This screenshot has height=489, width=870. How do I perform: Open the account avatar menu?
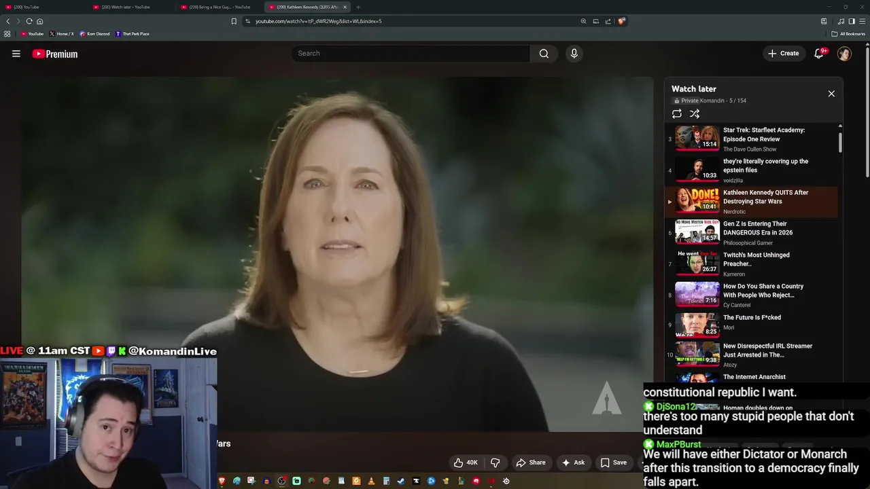point(844,54)
